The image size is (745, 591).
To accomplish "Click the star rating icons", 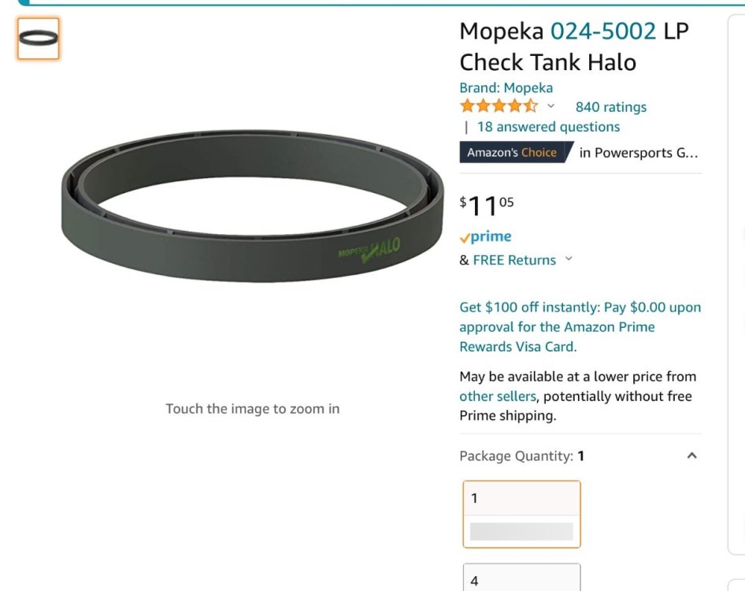I will click(499, 106).
